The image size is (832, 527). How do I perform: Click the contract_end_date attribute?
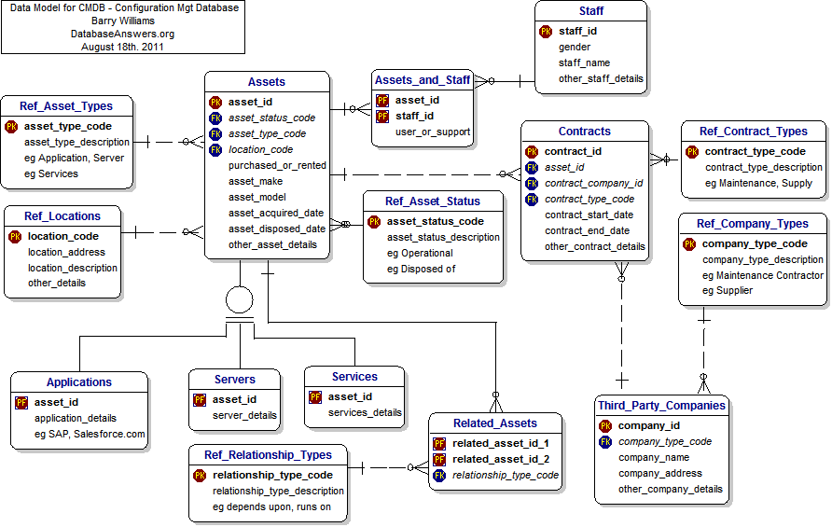tap(587, 231)
